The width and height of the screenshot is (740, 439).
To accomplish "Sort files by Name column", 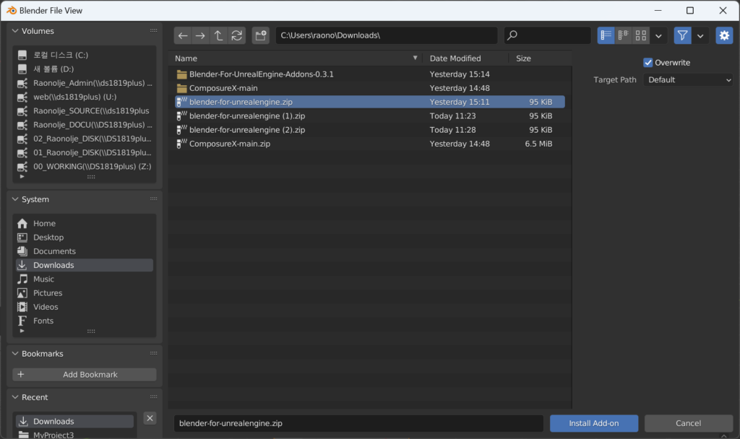I will [x=296, y=58].
